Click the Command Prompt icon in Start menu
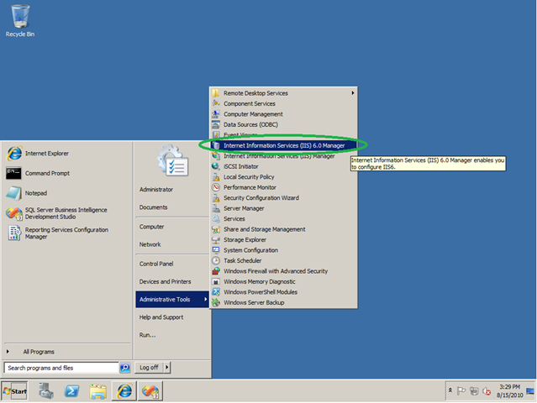This screenshot has height=403, width=537. coord(13,173)
